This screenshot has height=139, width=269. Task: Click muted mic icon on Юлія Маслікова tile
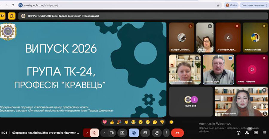(264, 26)
